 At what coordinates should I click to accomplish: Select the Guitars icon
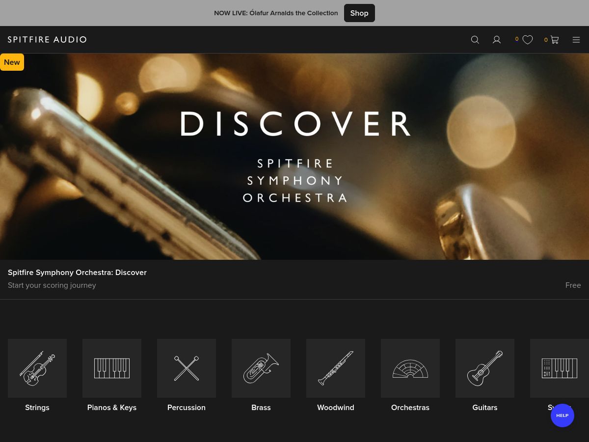click(485, 368)
